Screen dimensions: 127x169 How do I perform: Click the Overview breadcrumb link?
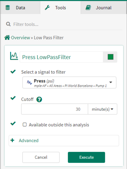coord(21,38)
